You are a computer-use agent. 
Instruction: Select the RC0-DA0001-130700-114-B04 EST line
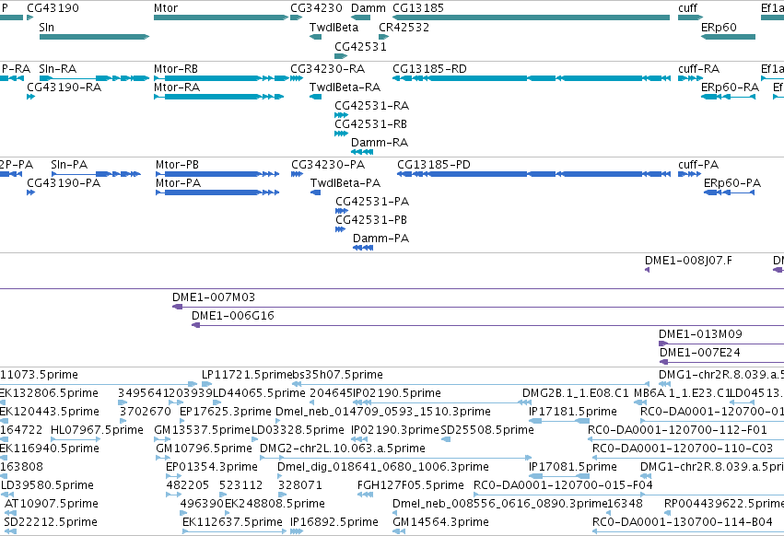coord(688,532)
